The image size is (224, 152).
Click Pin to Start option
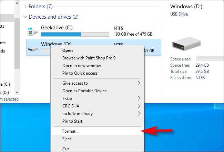point(72,121)
